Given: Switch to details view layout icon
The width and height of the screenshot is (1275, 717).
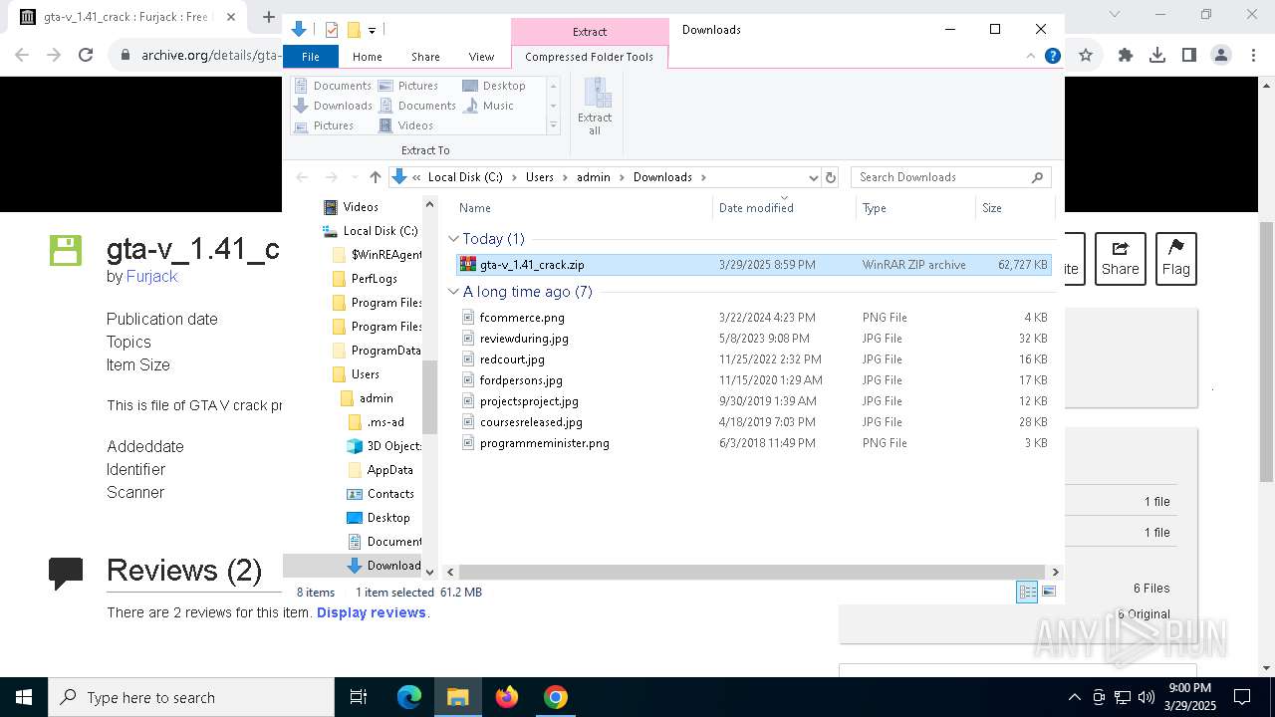Looking at the screenshot, I should coord(1027,593).
